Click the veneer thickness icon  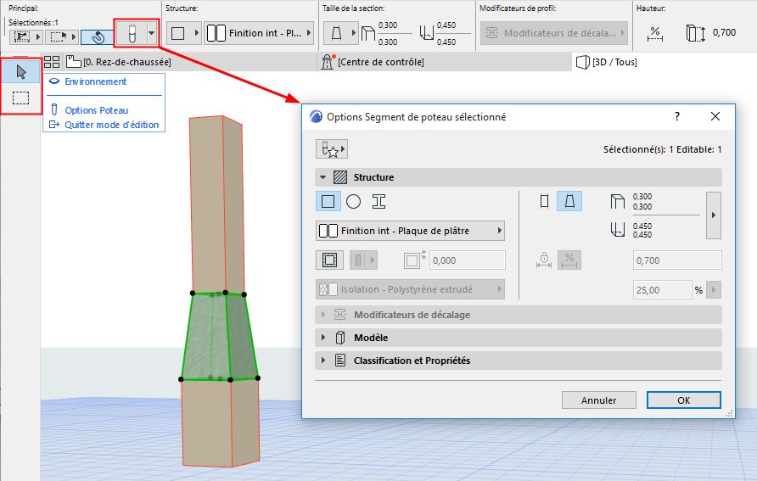[x=414, y=260]
